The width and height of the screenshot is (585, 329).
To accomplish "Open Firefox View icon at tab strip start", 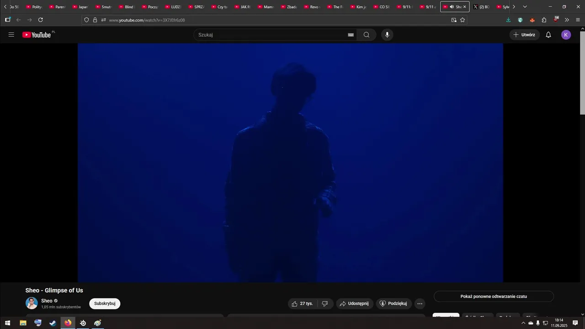I will [x=8, y=20].
